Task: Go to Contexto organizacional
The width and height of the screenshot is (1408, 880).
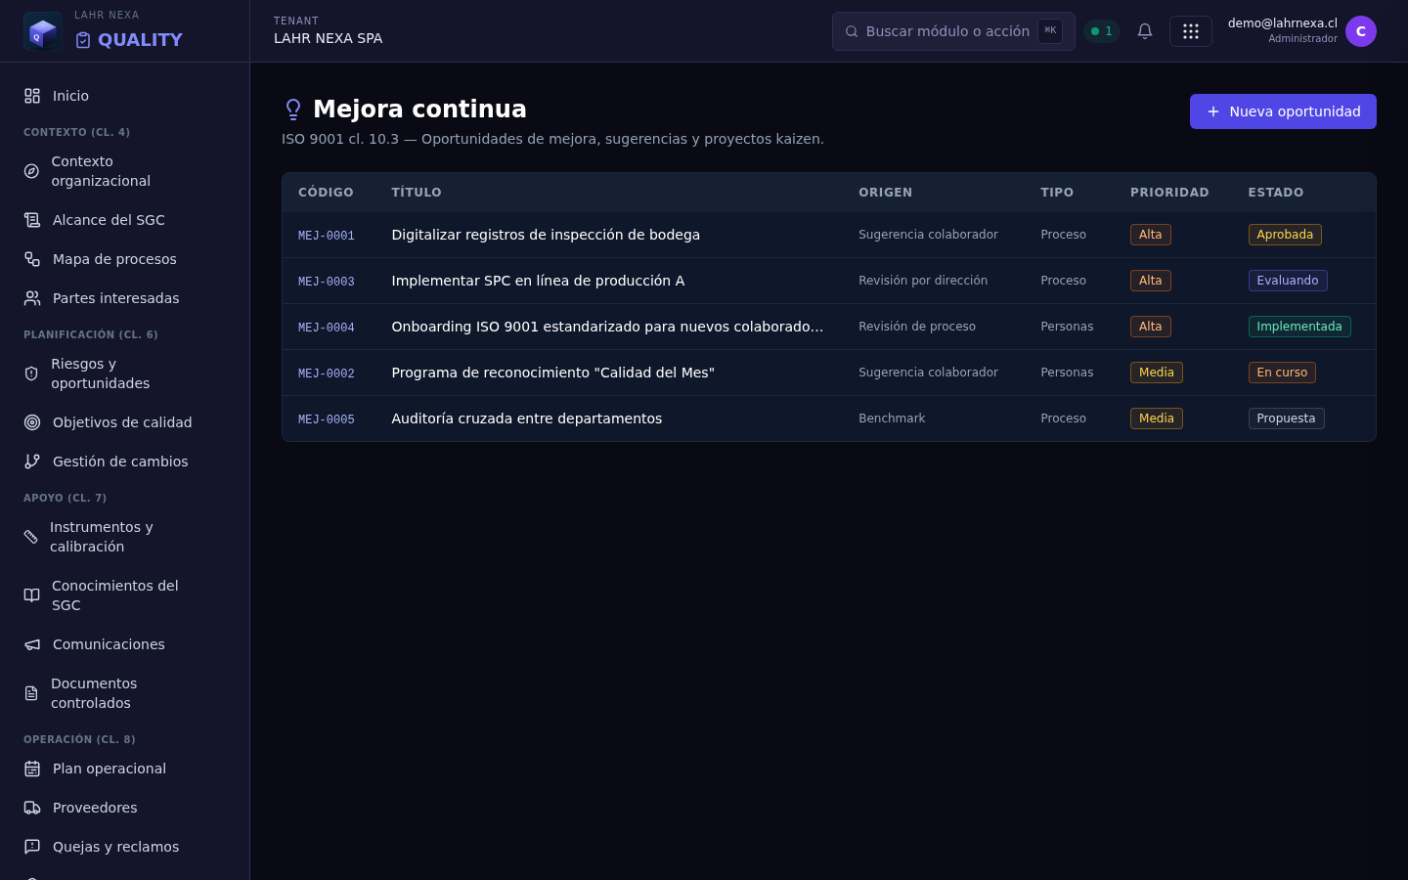Action: pos(124,171)
